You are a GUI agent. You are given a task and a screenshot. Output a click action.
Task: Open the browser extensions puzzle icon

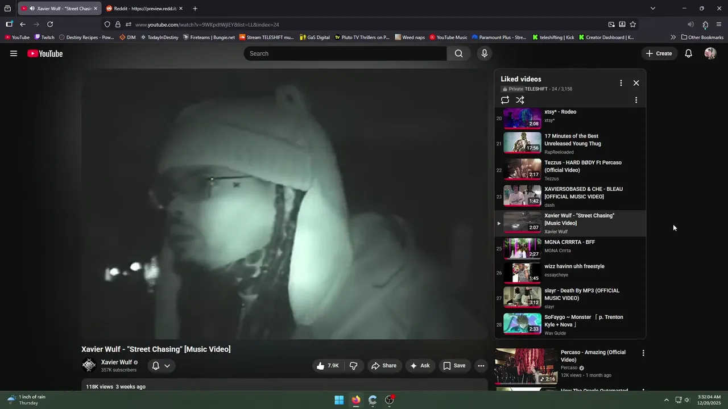pos(705,24)
